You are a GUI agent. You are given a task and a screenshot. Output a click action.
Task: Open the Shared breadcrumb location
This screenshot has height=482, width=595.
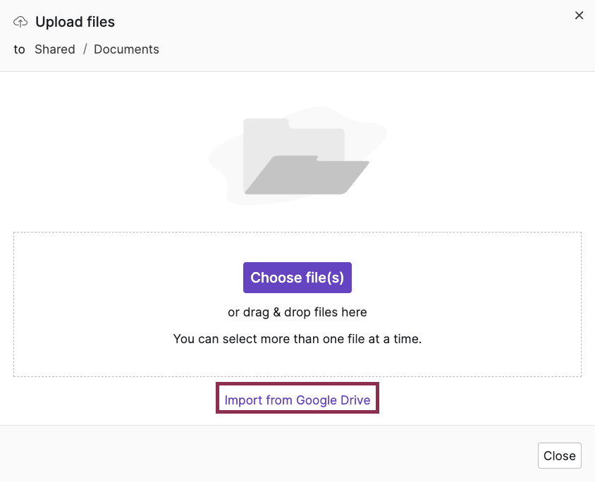(x=55, y=49)
